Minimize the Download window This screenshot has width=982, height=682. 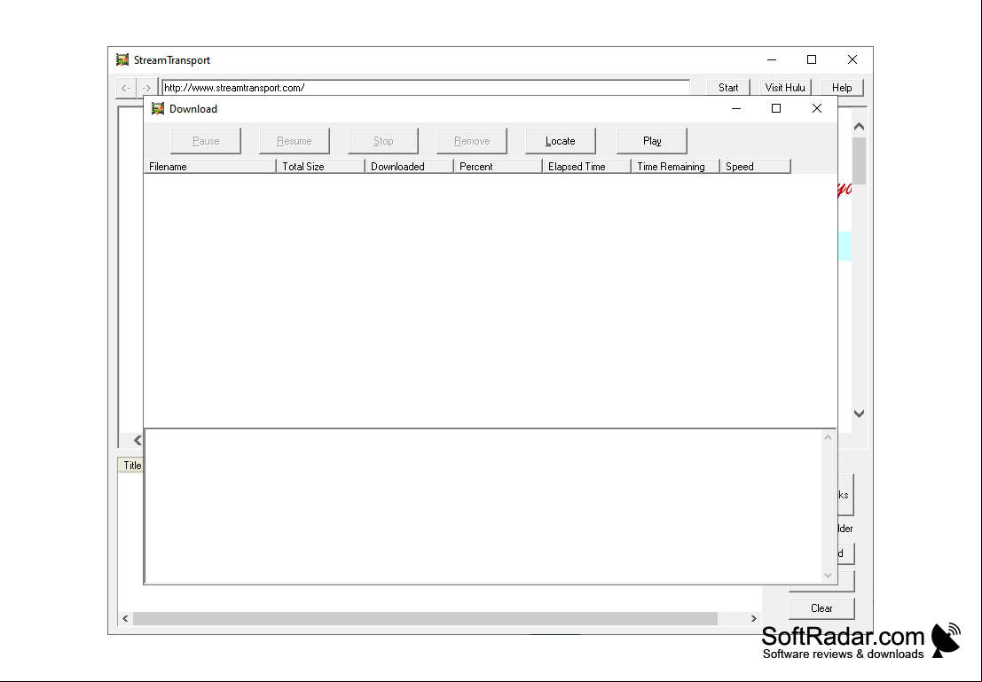736,108
